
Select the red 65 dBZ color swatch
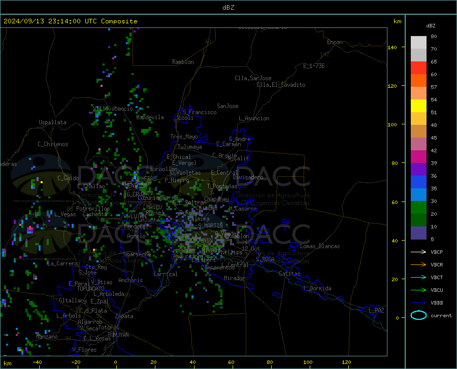[x=418, y=68]
